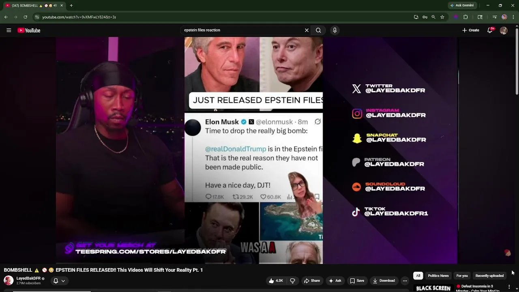519x292 pixels.
Task: Open YouTube account avatar menu
Action: click(x=504, y=30)
